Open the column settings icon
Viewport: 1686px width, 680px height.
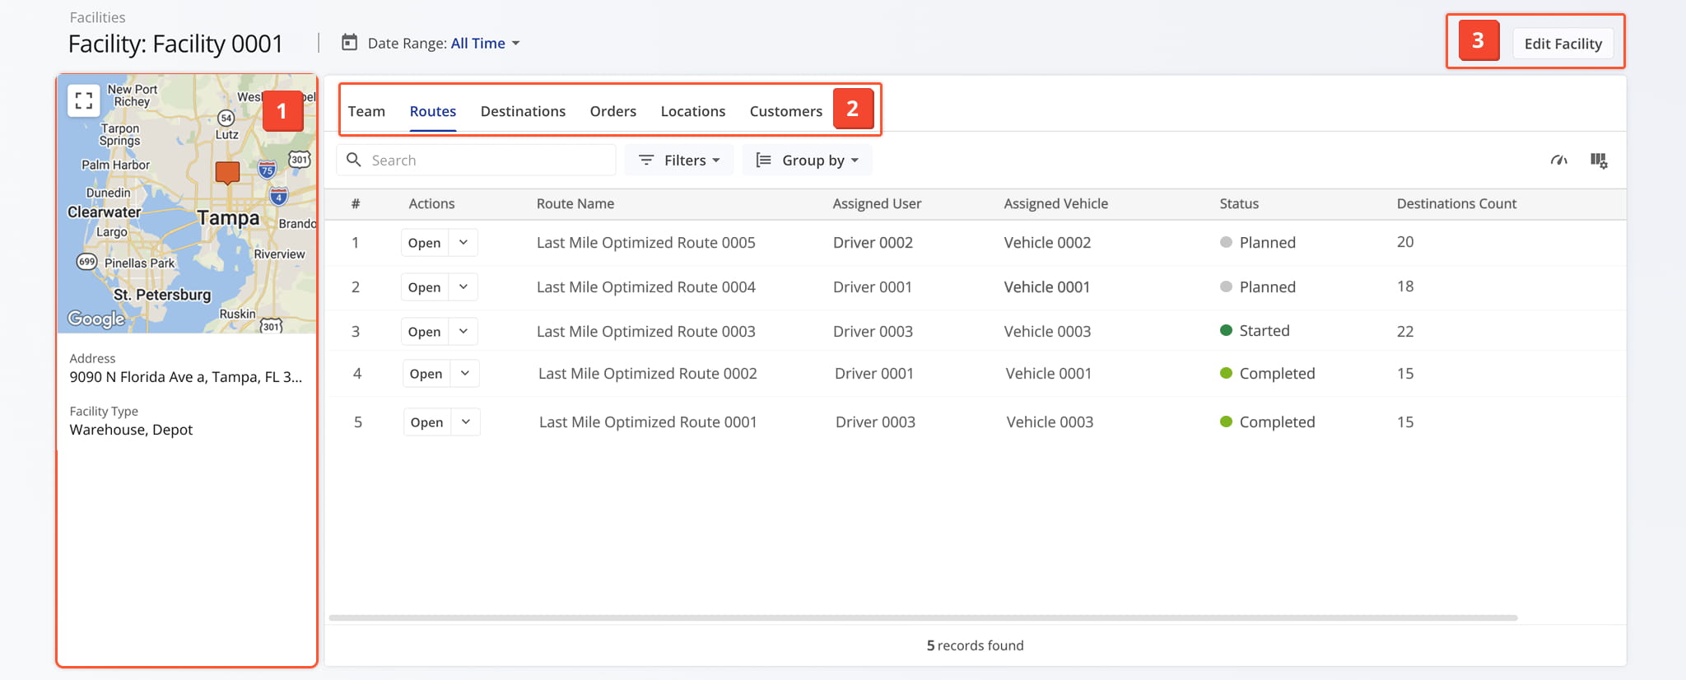click(x=1599, y=161)
